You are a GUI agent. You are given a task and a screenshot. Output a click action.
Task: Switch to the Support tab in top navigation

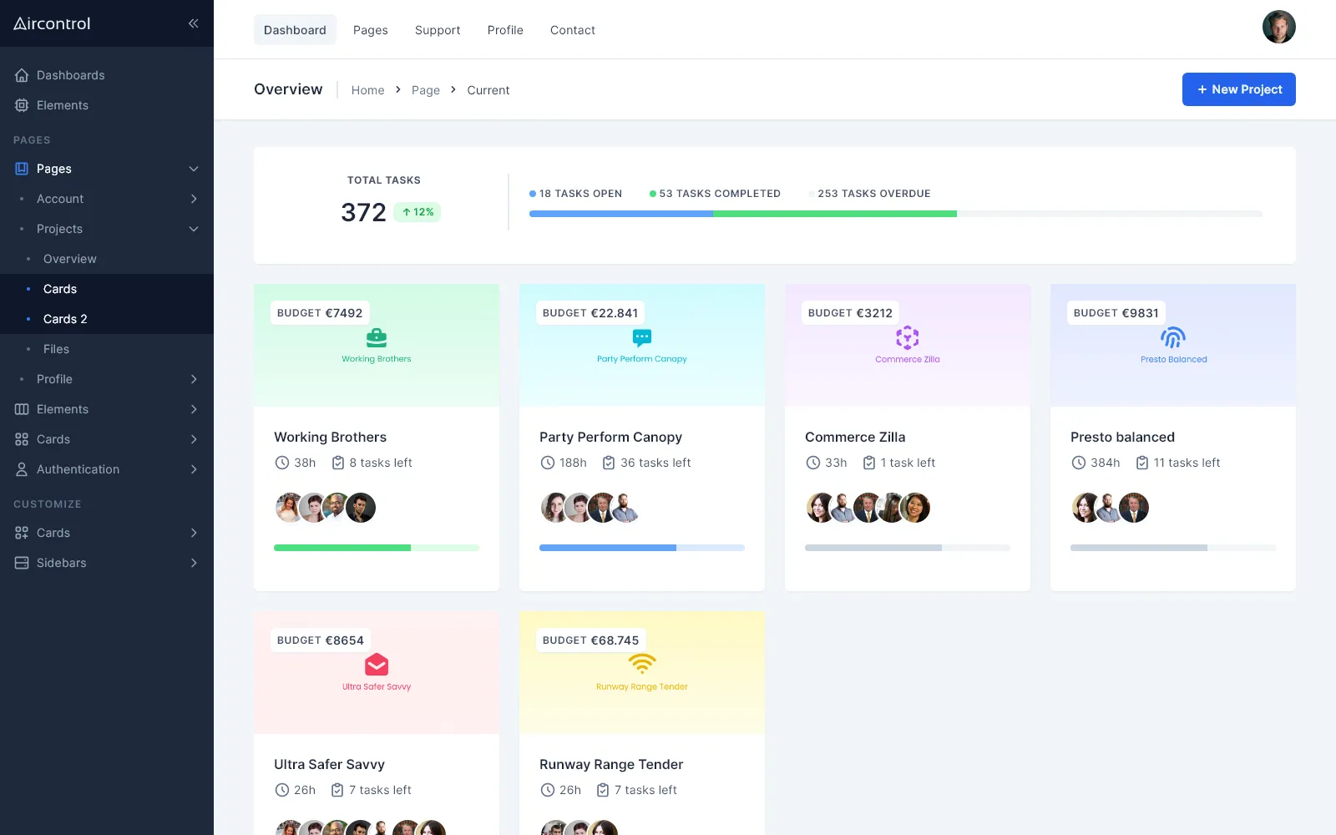[438, 30]
